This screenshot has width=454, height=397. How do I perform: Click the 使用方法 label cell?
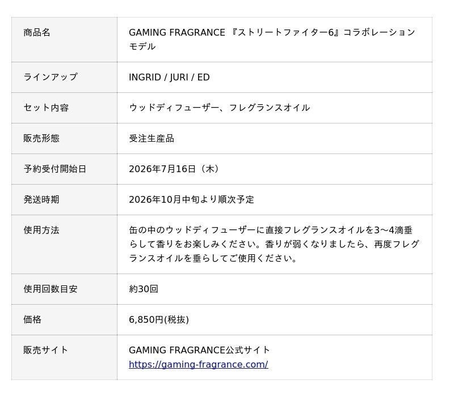(x=64, y=245)
